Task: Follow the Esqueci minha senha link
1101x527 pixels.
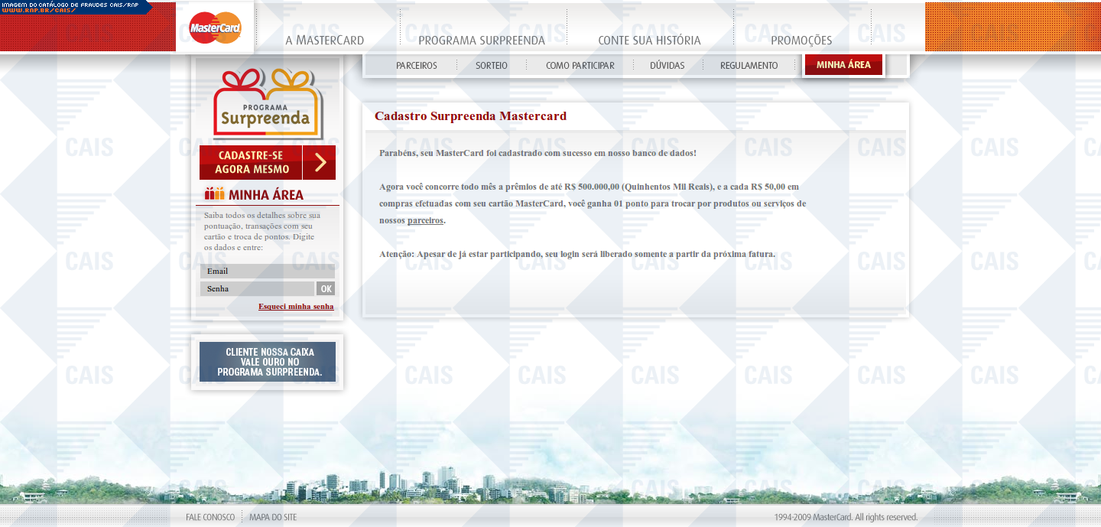Action: [x=296, y=307]
